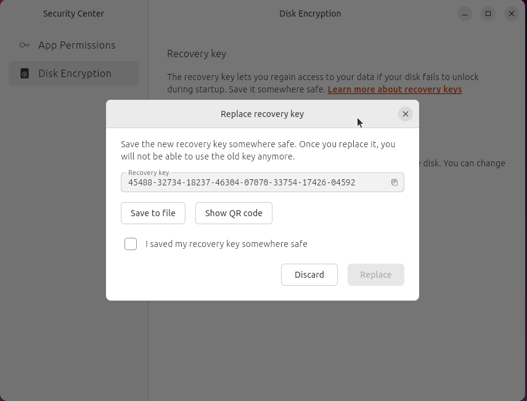Show the QR code for recovery key
Viewport: 527px width, 401px height.
(234, 213)
